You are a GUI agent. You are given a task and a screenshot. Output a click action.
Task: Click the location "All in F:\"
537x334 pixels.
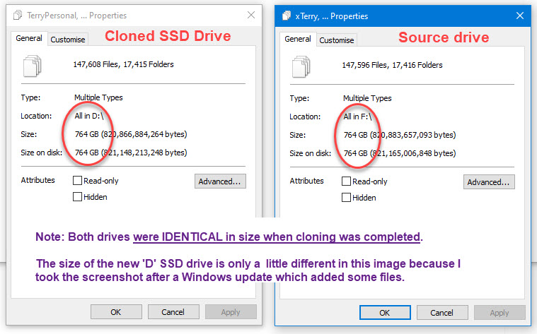click(x=357, y=117)
